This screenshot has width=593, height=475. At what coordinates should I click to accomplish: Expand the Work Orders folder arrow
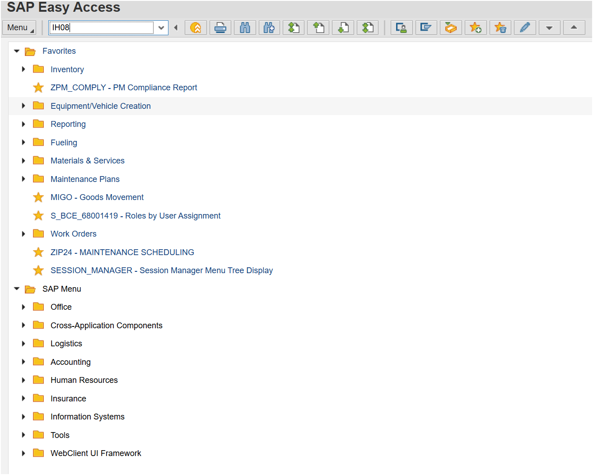(x=23, y=234)
